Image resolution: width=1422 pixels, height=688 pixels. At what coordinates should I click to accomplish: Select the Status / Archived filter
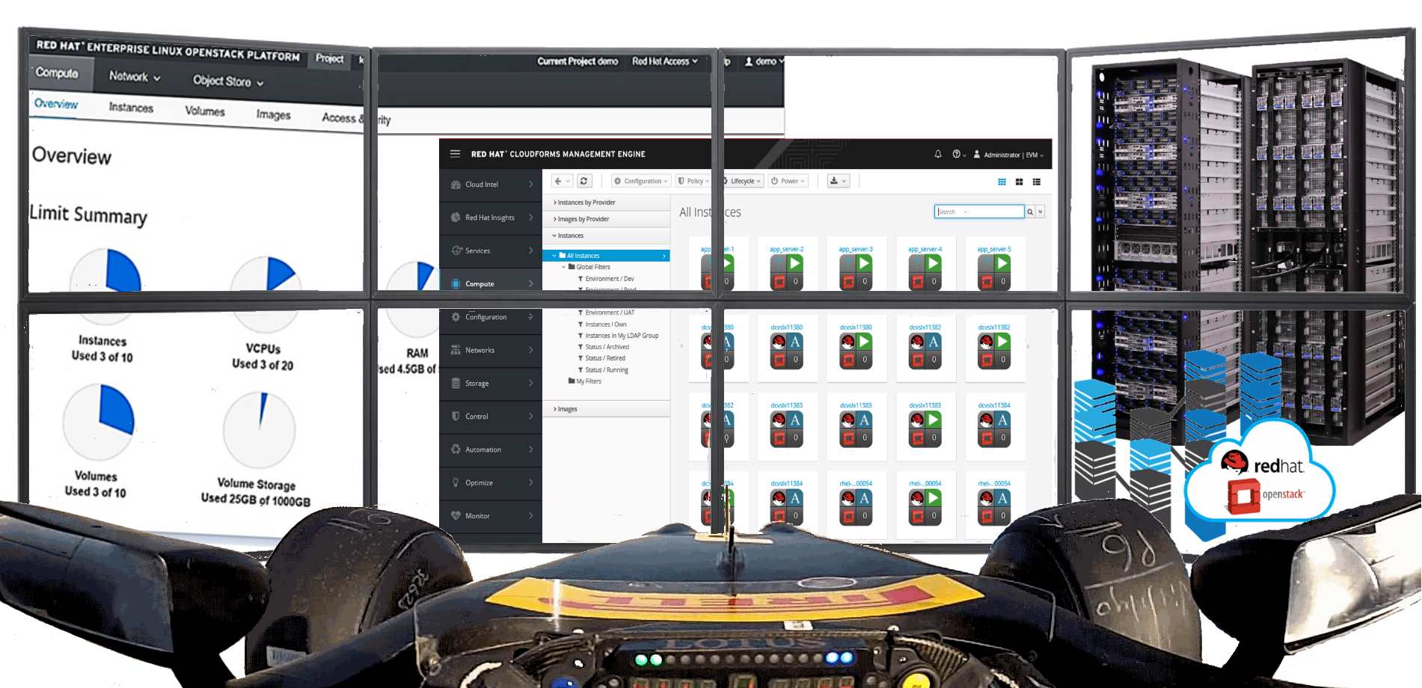click(604, 347)
